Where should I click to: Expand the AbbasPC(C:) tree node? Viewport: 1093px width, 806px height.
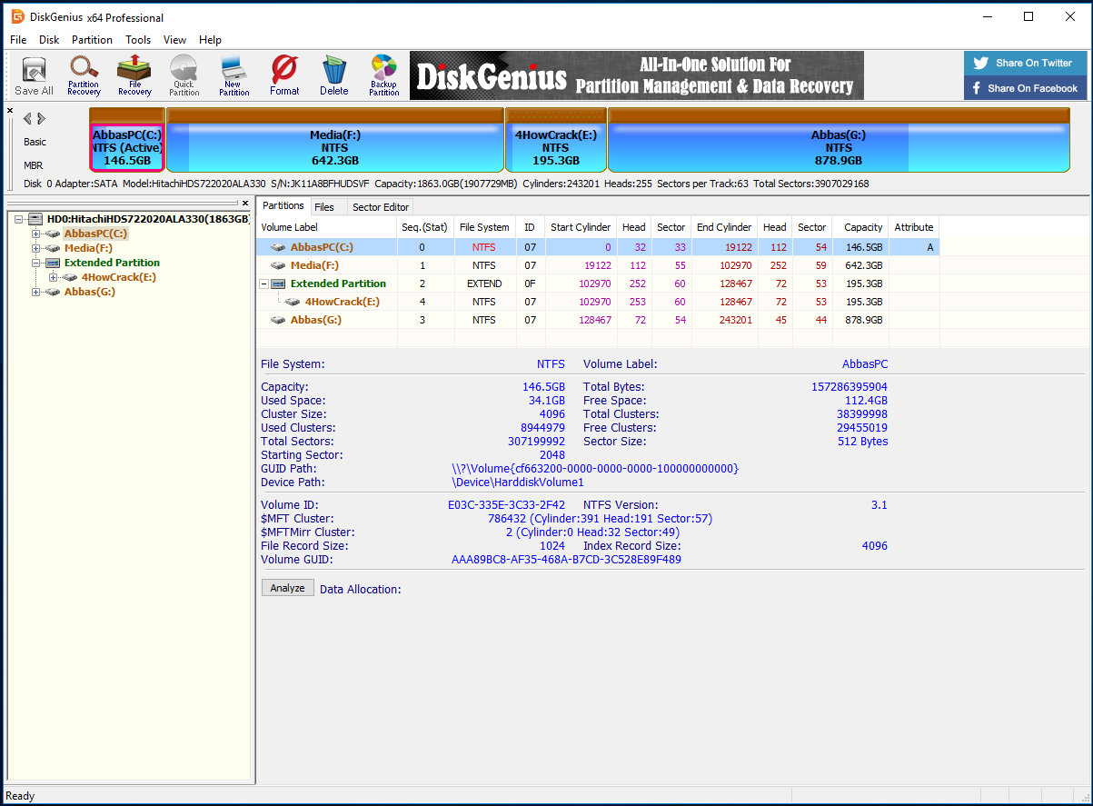point(36,234)
